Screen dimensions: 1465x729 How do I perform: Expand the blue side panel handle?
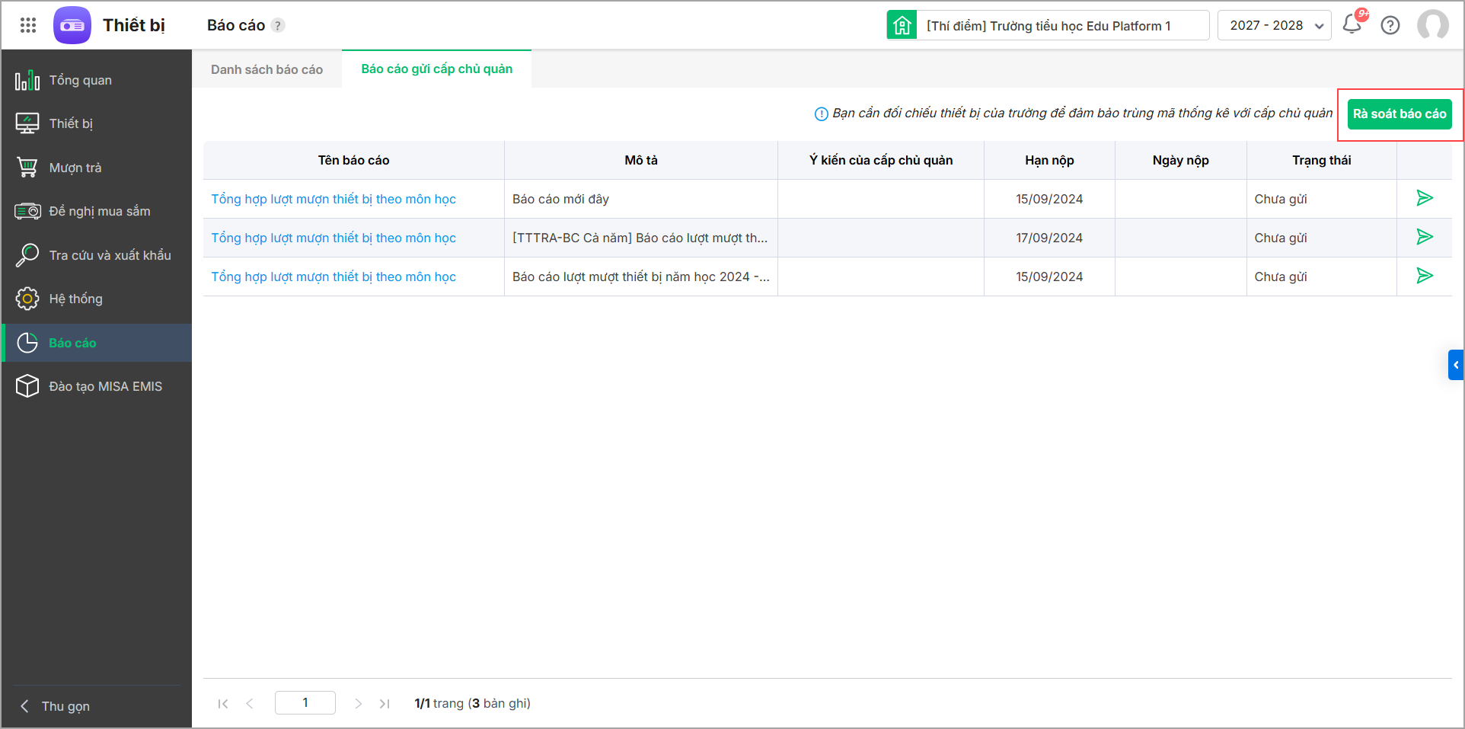coord(1455,365)
